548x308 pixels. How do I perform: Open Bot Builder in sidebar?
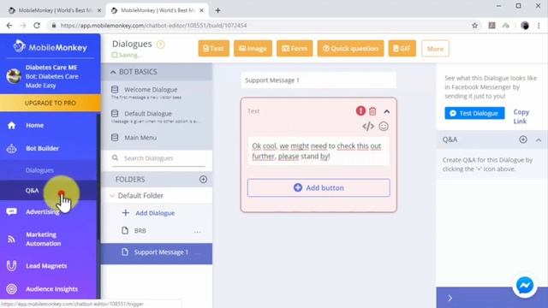[42, 148]
